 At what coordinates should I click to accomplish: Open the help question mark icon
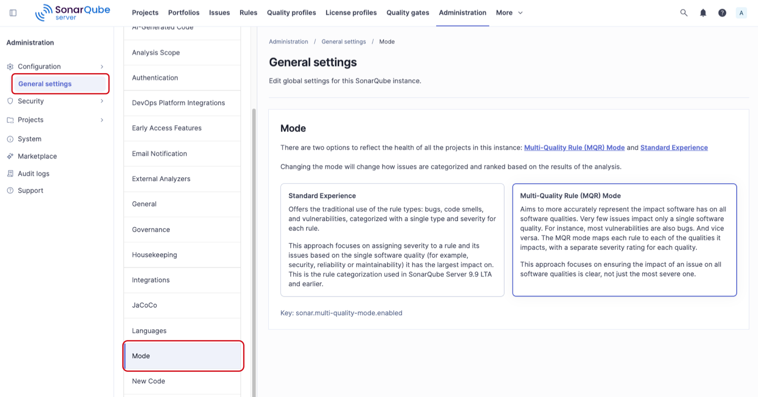(x=722, y=13)
